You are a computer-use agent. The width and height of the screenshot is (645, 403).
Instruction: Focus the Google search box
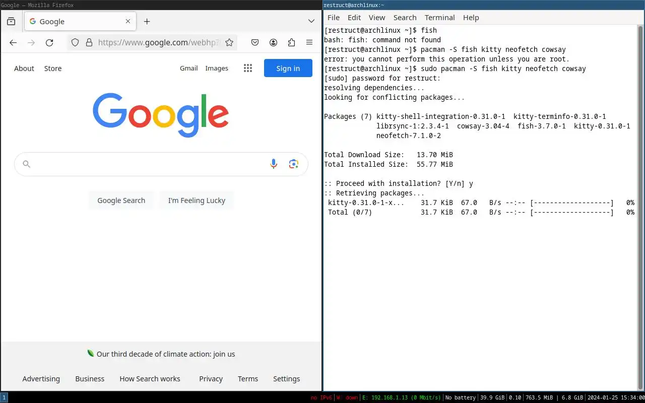[161, 164]
